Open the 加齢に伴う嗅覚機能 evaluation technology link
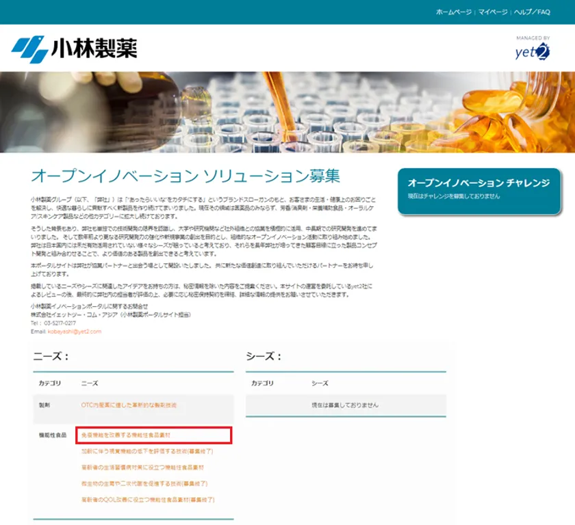575x525 pixels. point(147,451)
